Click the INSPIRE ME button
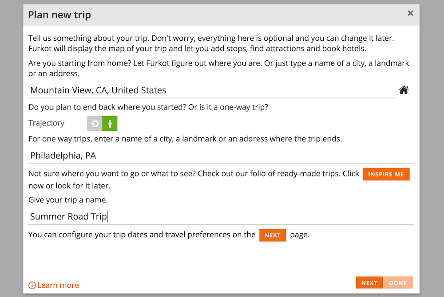 point(386,174)
